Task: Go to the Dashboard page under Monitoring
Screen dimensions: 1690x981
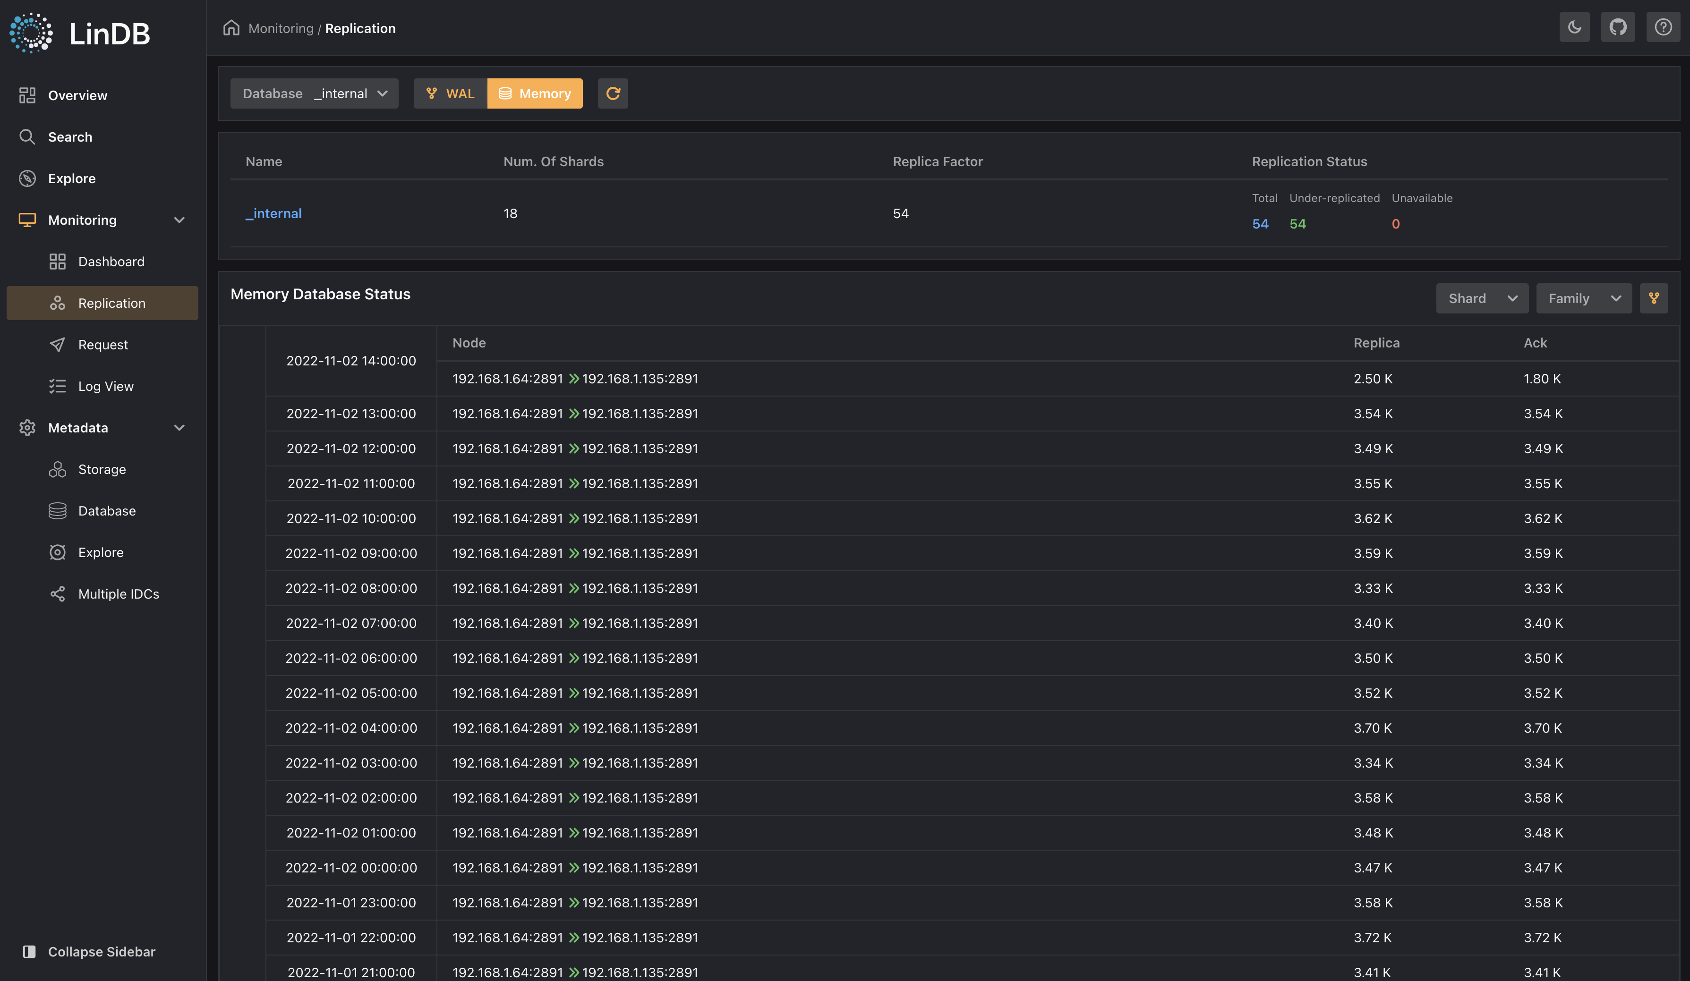Action: 111,262
